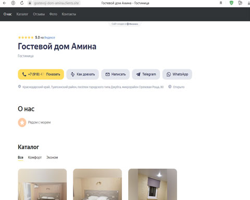Click the map pin icon by address
250x200 pixels.
click(19, 86)
